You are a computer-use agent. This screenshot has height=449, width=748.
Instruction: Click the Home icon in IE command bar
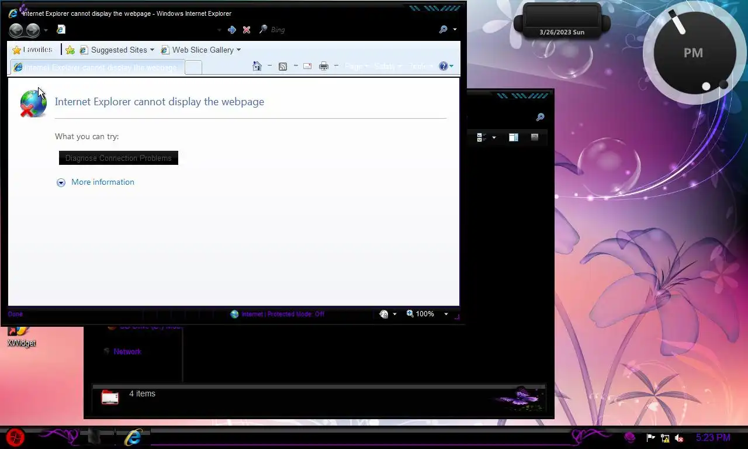point(257,66)
